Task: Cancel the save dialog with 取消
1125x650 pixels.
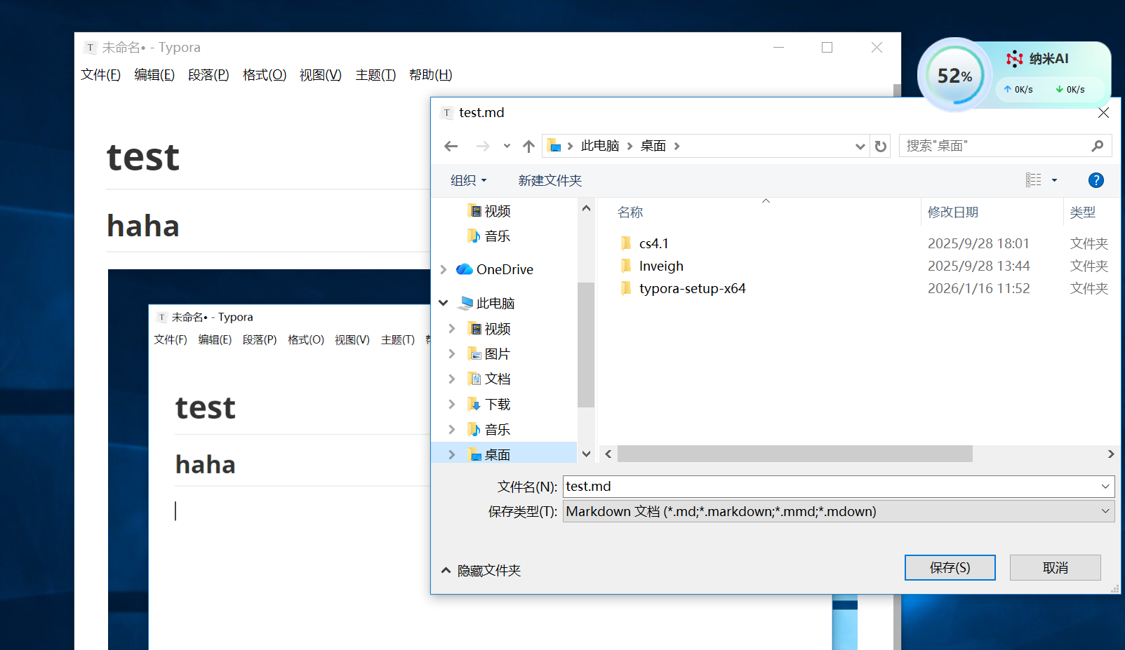Action: pos(1055,567)
